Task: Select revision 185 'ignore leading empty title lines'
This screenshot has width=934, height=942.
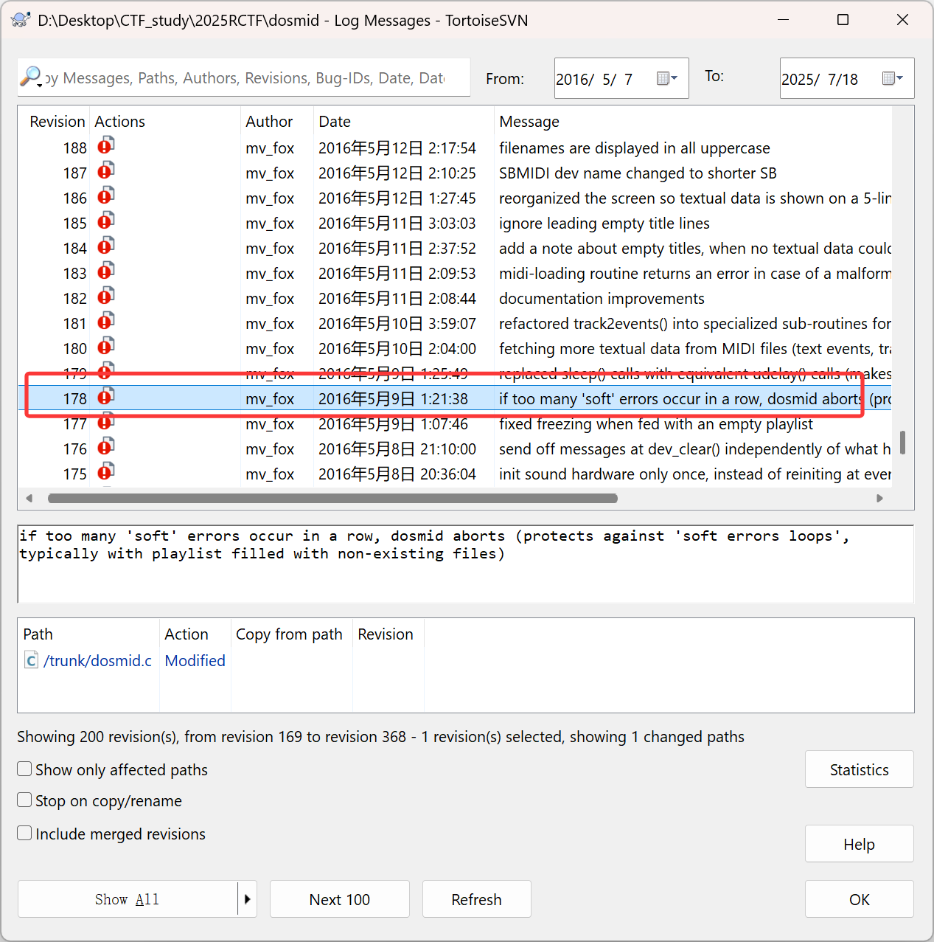Action: pyautogui.click(x=455, y=224)
